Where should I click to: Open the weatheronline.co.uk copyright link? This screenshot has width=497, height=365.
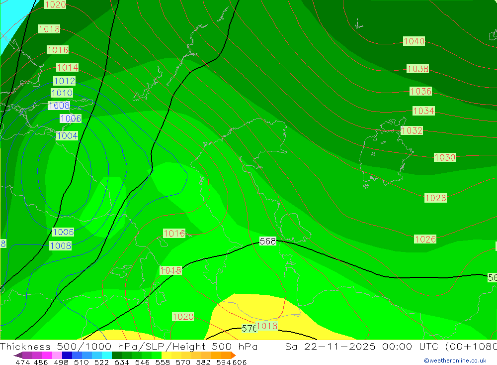[455, 361]
